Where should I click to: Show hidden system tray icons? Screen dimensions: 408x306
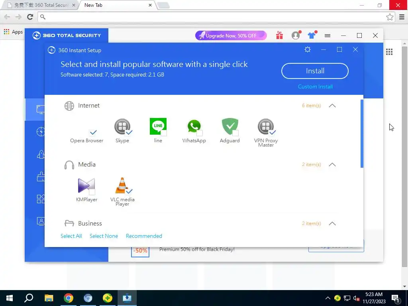328,298
